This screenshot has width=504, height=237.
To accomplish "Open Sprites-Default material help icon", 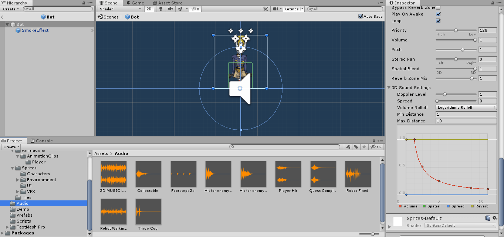I will [488, 218].
